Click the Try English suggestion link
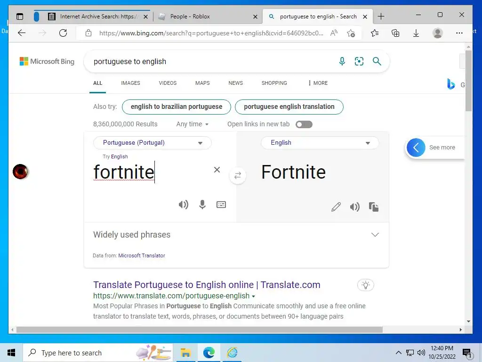 (x=119, y=156)
